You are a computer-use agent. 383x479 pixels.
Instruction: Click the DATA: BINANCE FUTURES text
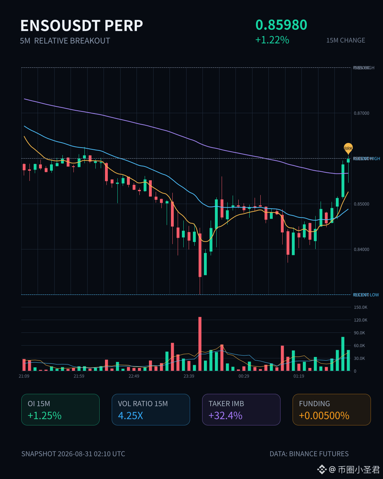(309, 454)
